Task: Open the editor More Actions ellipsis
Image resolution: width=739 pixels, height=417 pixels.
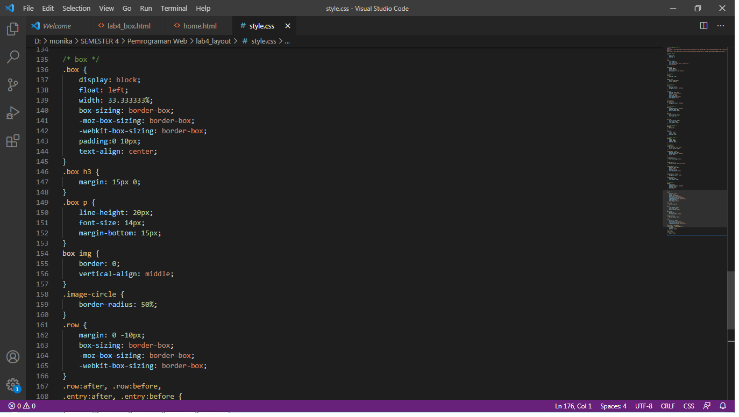Action: [721, 26]
